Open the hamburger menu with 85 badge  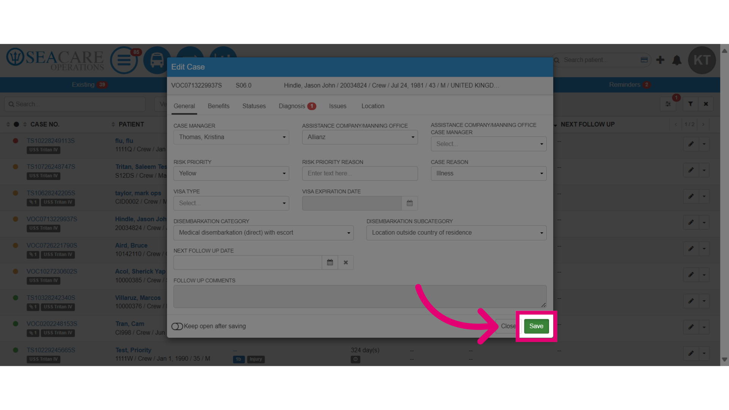click(124, 60)
